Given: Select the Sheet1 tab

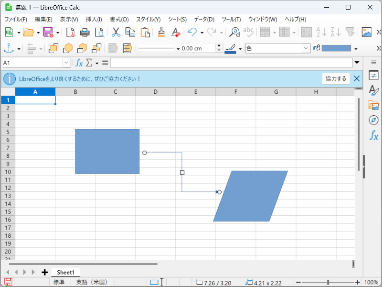Looking at the screenshot, I should coord(65,272).
